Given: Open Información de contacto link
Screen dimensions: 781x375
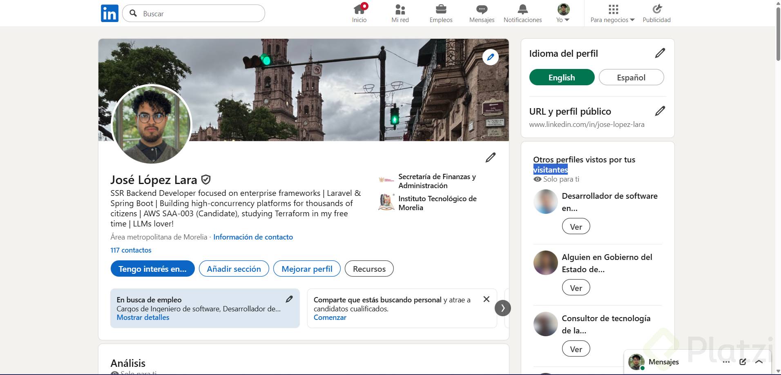Looking at the screenshot, I should click(x=253, y=237).
